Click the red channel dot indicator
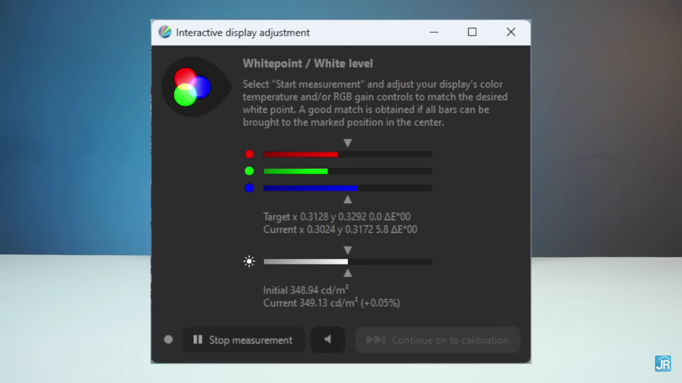The height and width of the screenshot is (383, 682). click(249, 154)
